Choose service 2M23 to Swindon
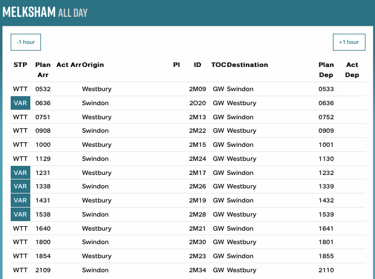375x279 pixels. click(x=198, y=256)
